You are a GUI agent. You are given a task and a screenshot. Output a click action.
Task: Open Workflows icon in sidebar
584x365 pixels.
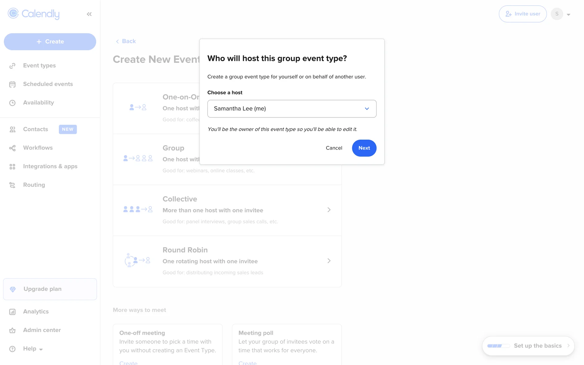tap(12, 148)
